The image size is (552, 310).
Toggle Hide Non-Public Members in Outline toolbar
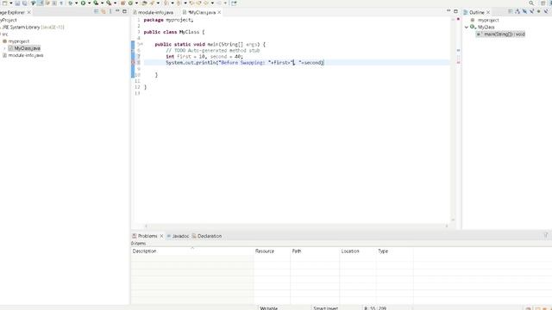(538, 11)
